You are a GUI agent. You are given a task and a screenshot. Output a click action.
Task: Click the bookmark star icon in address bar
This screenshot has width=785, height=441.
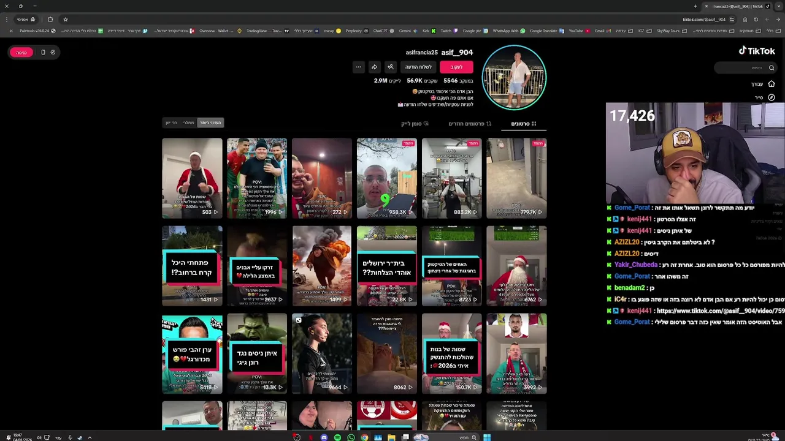click(66, 19)
